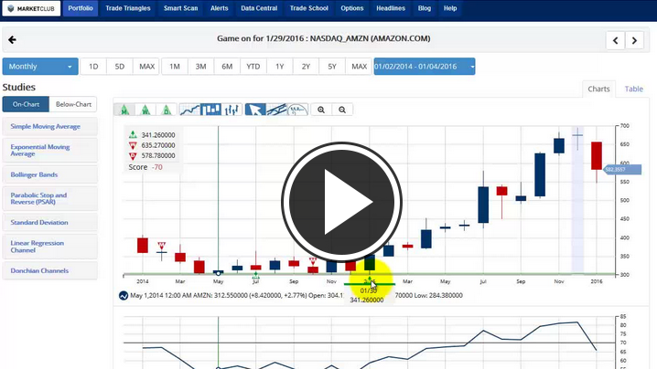Set range to 1Y
Screen dimensions: 657x369
coord(279,67)
